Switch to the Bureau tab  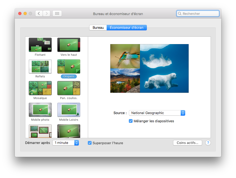(x=98, y=28)
